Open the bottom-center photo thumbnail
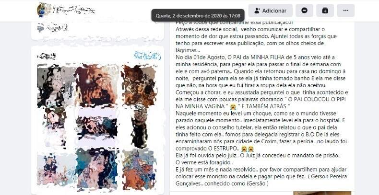The height and width of the screenshot is (195, 379). click(97, 169)
